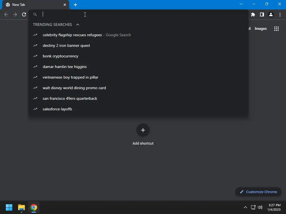Select suggestion "damar hamlin tee higgins"
Screen dimensions: 286x214
(x=139, y=67)
